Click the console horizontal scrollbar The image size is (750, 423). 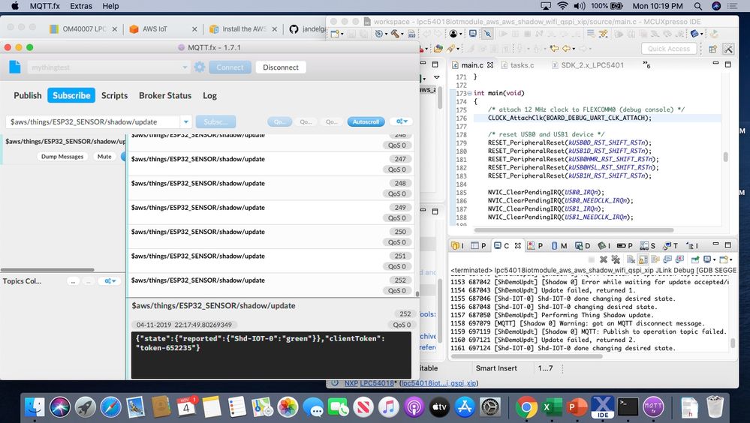(x=526, y=356)
